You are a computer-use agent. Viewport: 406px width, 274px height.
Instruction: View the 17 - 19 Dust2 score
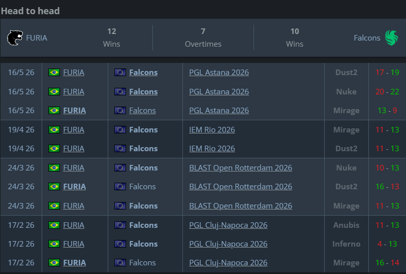click(387, 73)
